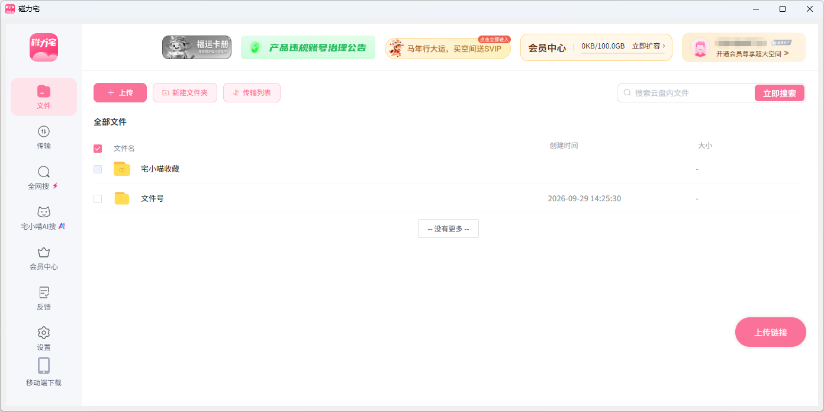Click 立即扩容 expand storage link
The height and width of the screenshot is (412, 824).
click(x=648, y=46)
